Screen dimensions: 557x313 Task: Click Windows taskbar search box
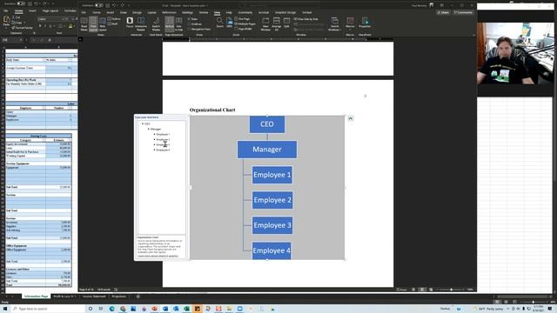[48, 309]
